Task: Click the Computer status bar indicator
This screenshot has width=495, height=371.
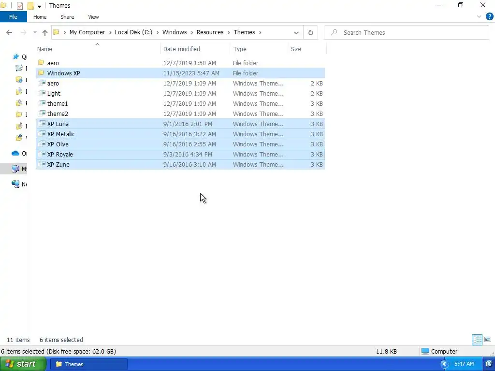Action: pyautogui.click(x=439, y=352)
